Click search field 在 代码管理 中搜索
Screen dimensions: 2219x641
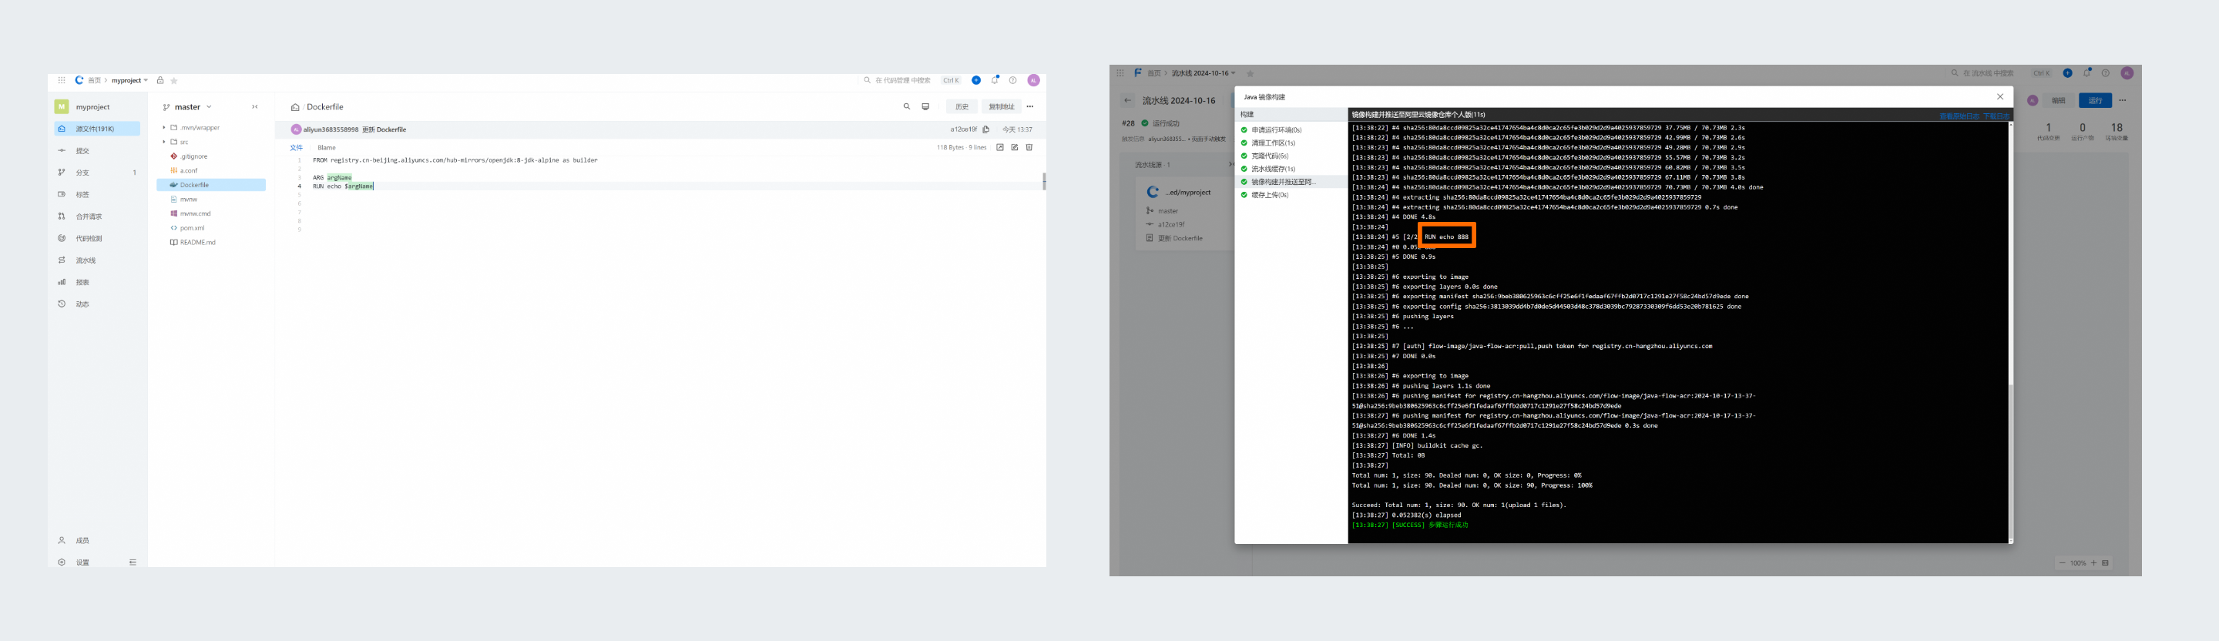pyautogui.click(x=902, y=80)
